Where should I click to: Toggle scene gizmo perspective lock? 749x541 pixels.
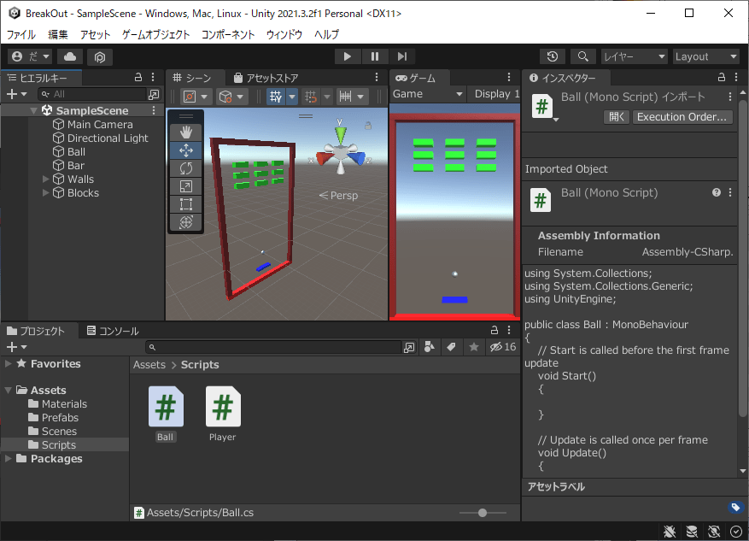[x=368, y=126]
